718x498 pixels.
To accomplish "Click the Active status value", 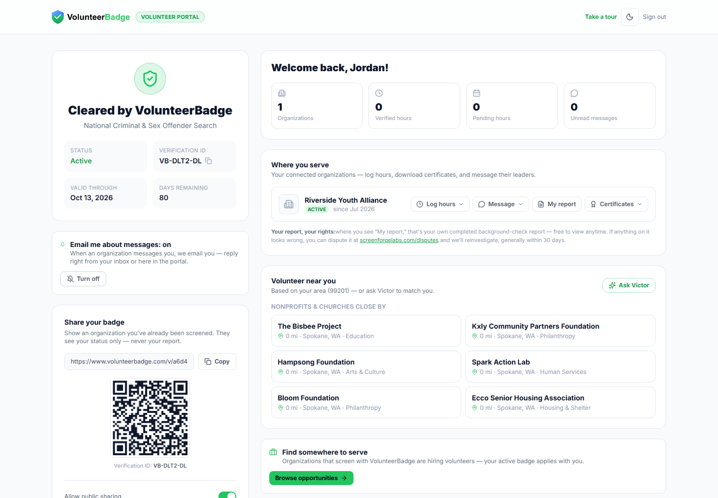I will (x=81, y=161).
